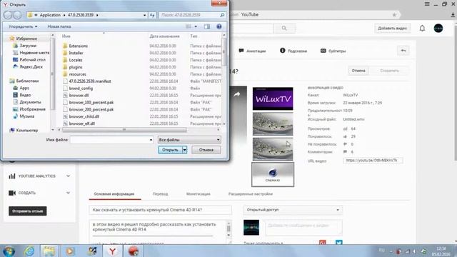Select Desktop in the favorites sidebar
The width and height of the screenshot is (457, 257).
tap(29, 60)
